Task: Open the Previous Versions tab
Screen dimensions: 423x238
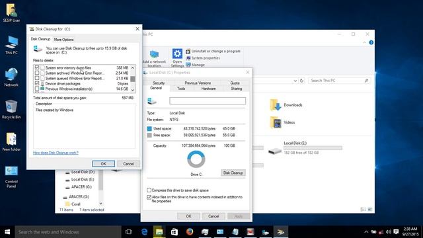Action: click(198, 83)
